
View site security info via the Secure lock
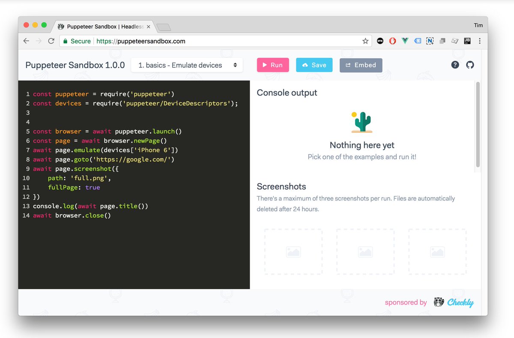[x=77, y=41]
